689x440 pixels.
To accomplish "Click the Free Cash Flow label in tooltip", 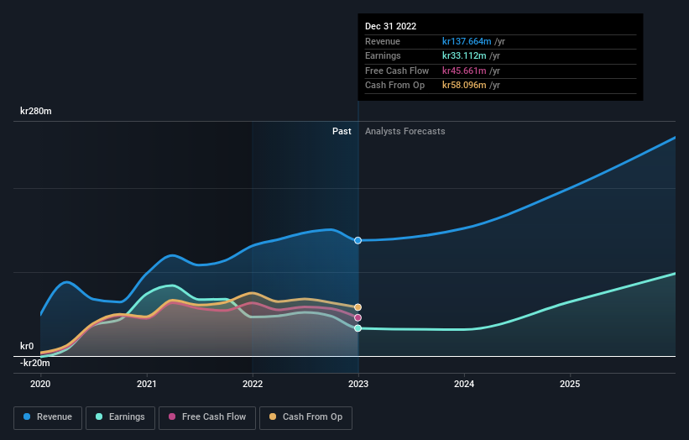I will click(x=397, y=71).
